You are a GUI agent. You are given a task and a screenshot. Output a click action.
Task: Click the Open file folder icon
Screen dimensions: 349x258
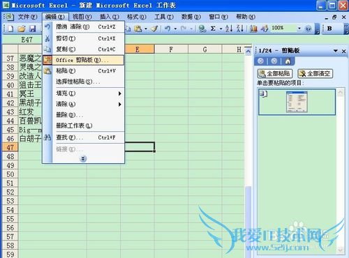[x=22, y=29]
